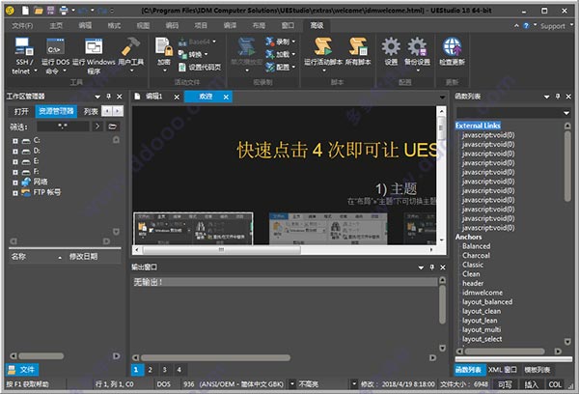Click the filter go arrow button
579x394 pixels.
[x=97, y=127]
